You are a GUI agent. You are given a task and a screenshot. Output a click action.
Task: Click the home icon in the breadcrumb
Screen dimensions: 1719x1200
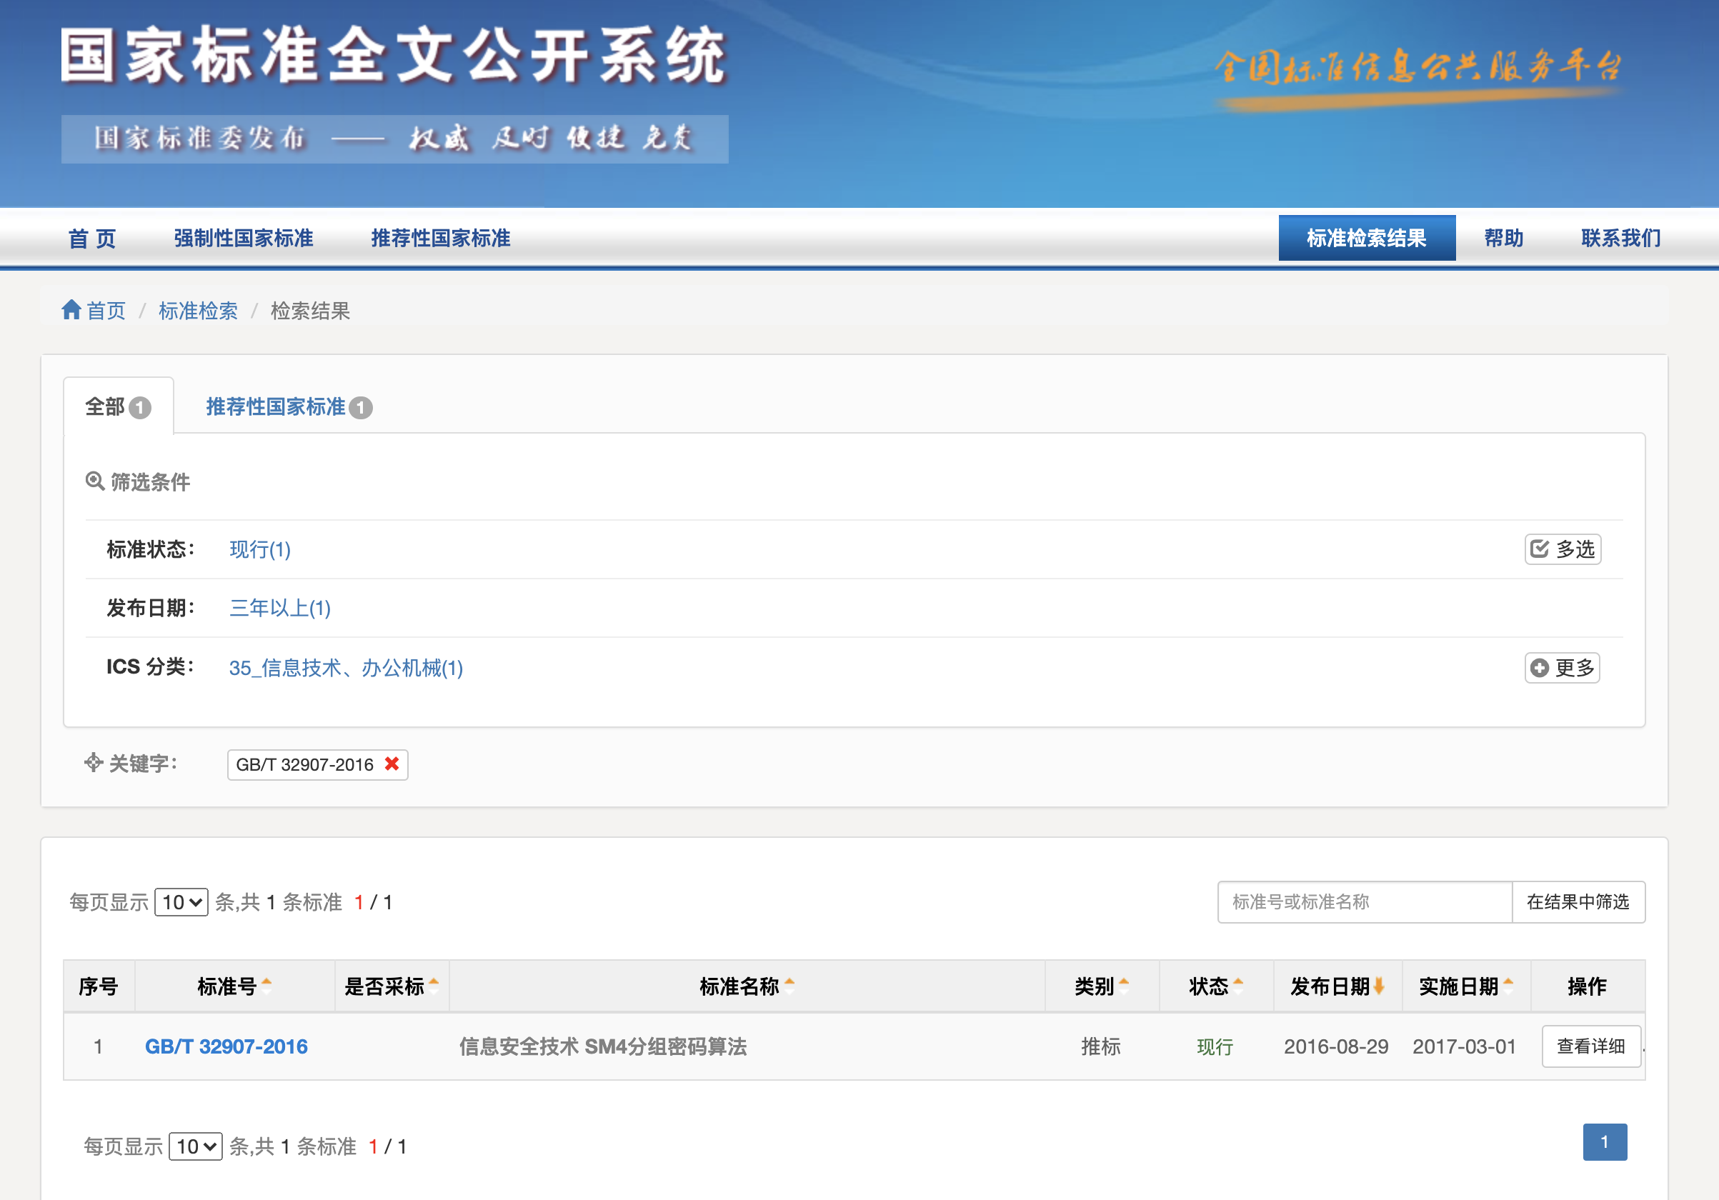(72, 310)
